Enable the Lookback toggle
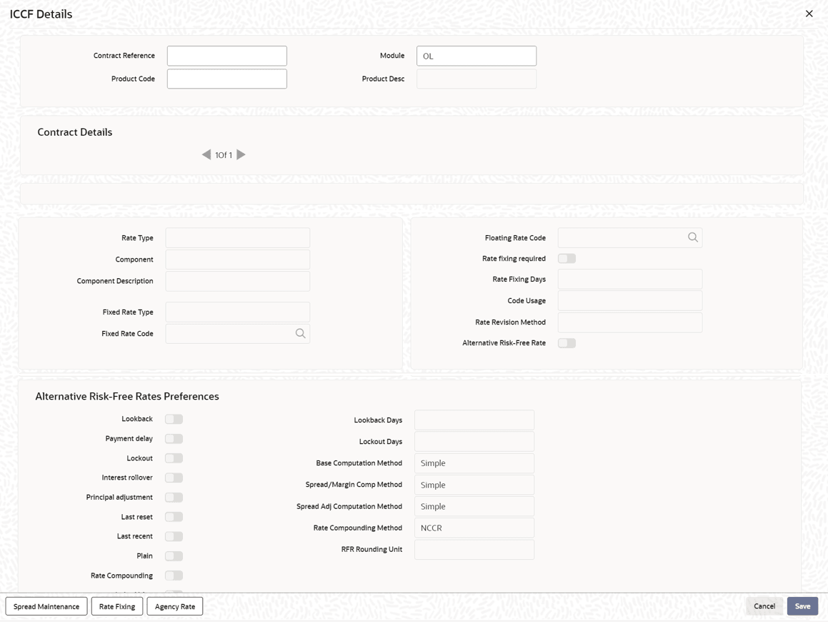 pos(174,419)
